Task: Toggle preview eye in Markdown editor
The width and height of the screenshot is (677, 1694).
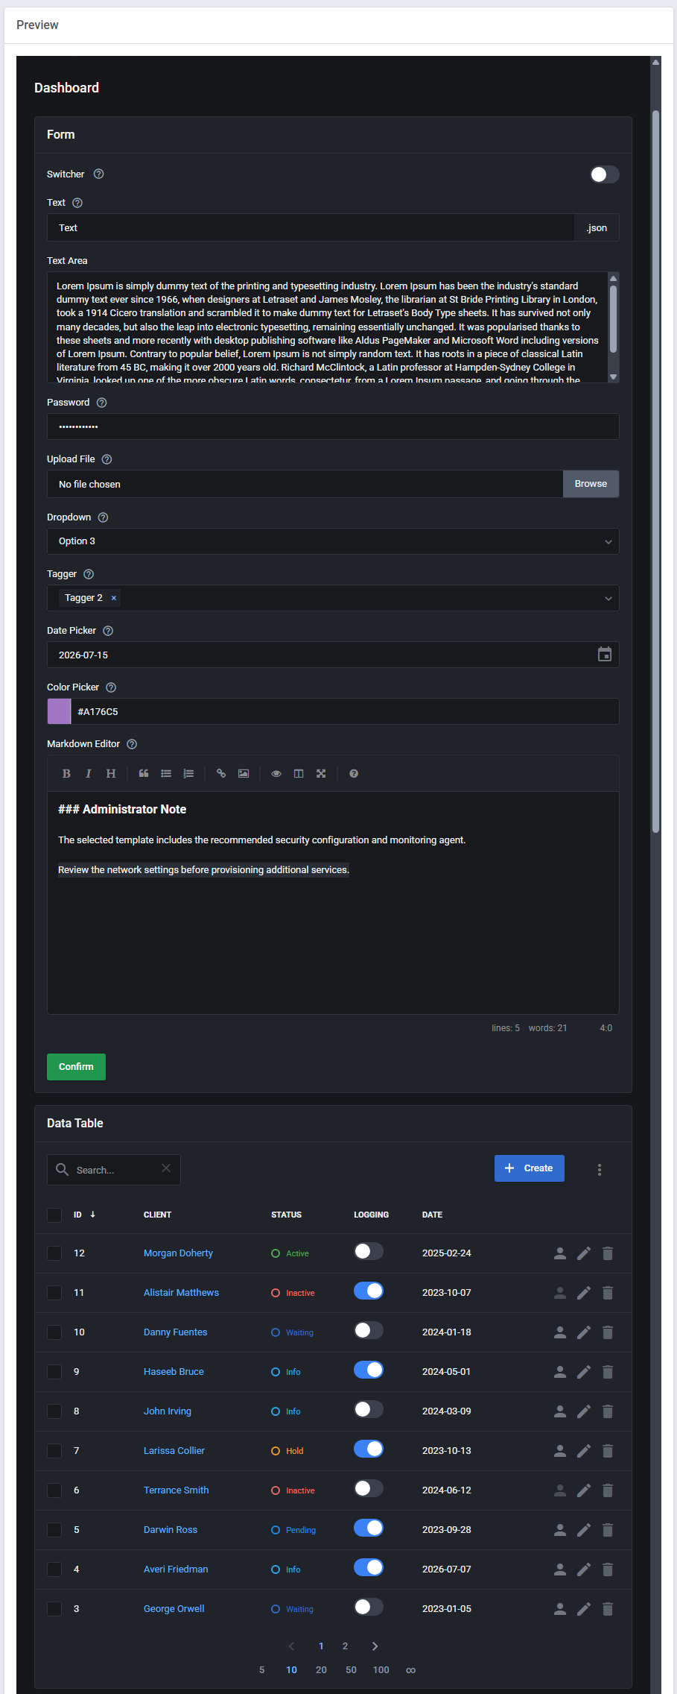Action: coord(276,774)
